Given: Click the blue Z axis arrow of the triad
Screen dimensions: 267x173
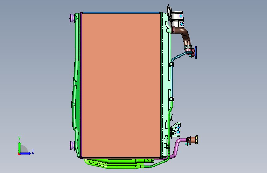Looking at the screenshot, I should point(26,153).
